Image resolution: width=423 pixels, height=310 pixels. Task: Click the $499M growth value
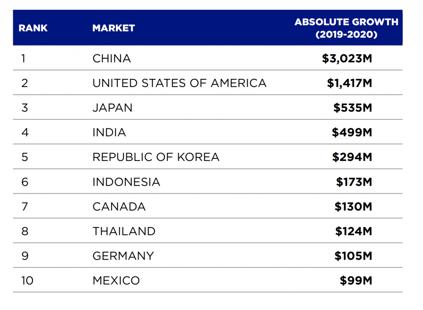[x=352, y=133]
